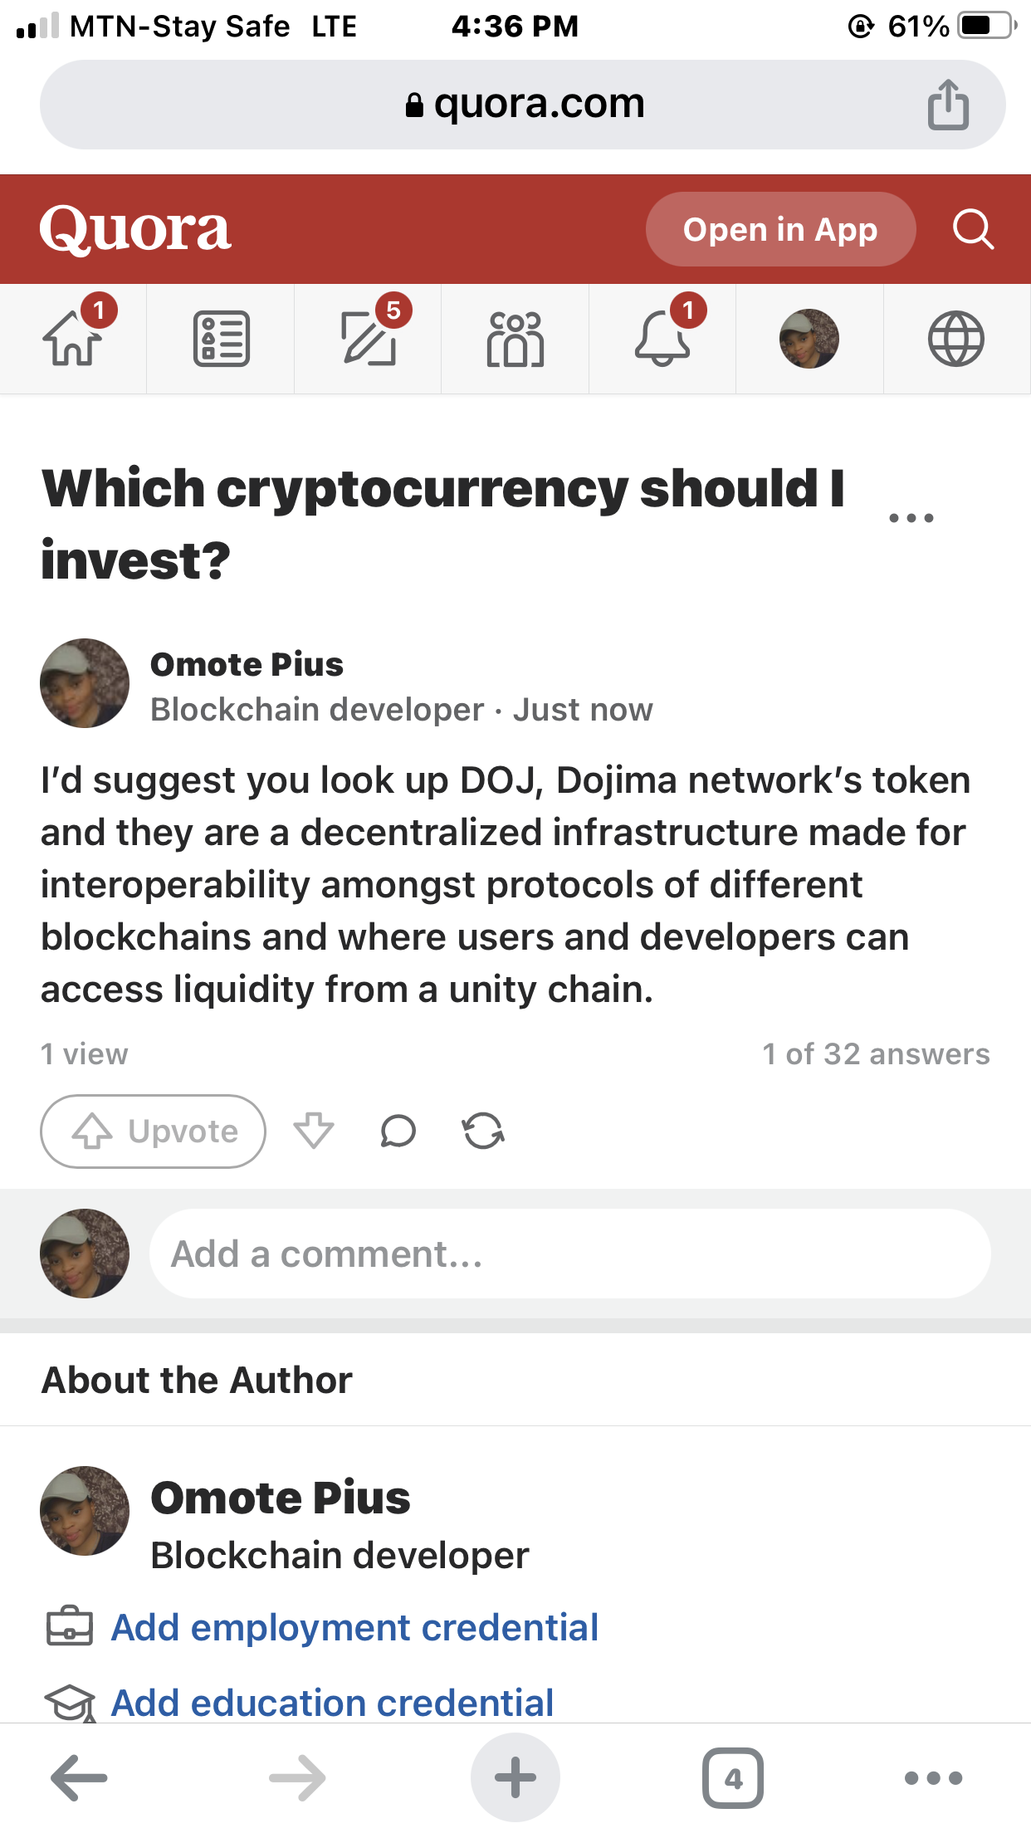Open the answer writing pencil icon
Viewport: 1031px width, 1833px height.
[369, 338]
